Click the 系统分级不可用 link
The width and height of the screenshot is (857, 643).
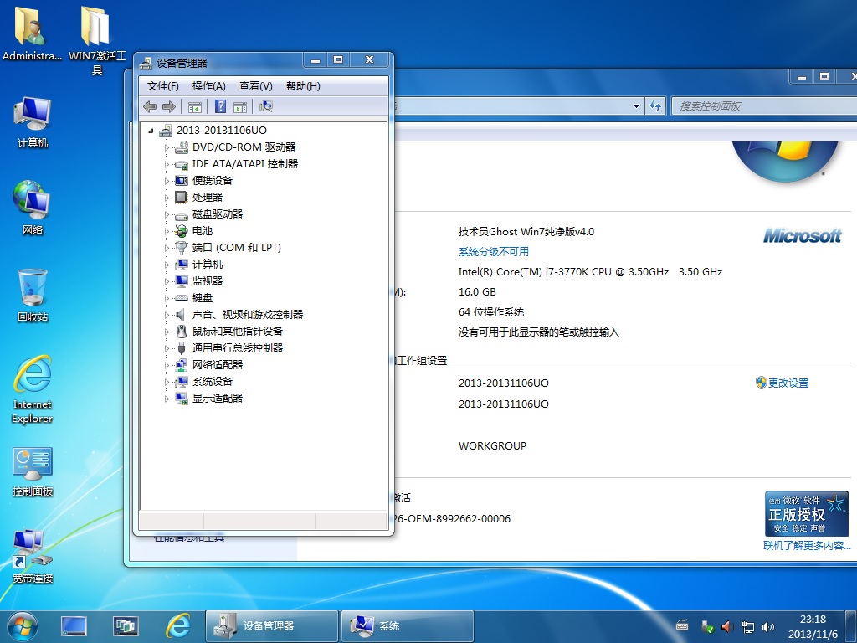[494, 251]
